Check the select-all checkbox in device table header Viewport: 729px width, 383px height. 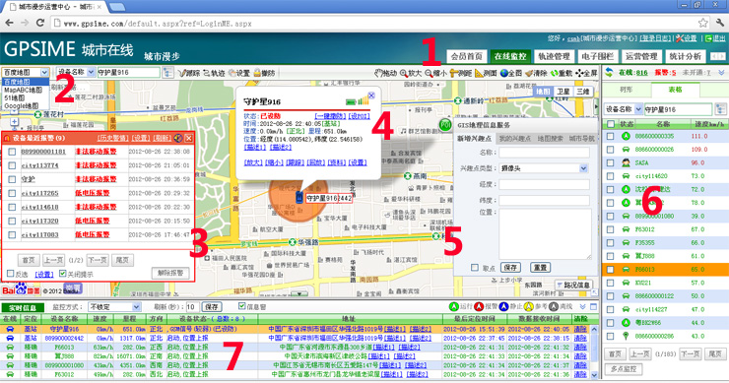pos(611,124)
